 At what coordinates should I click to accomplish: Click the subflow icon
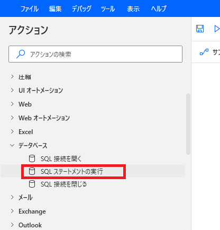pyautogui.click(x=204, y=52)
